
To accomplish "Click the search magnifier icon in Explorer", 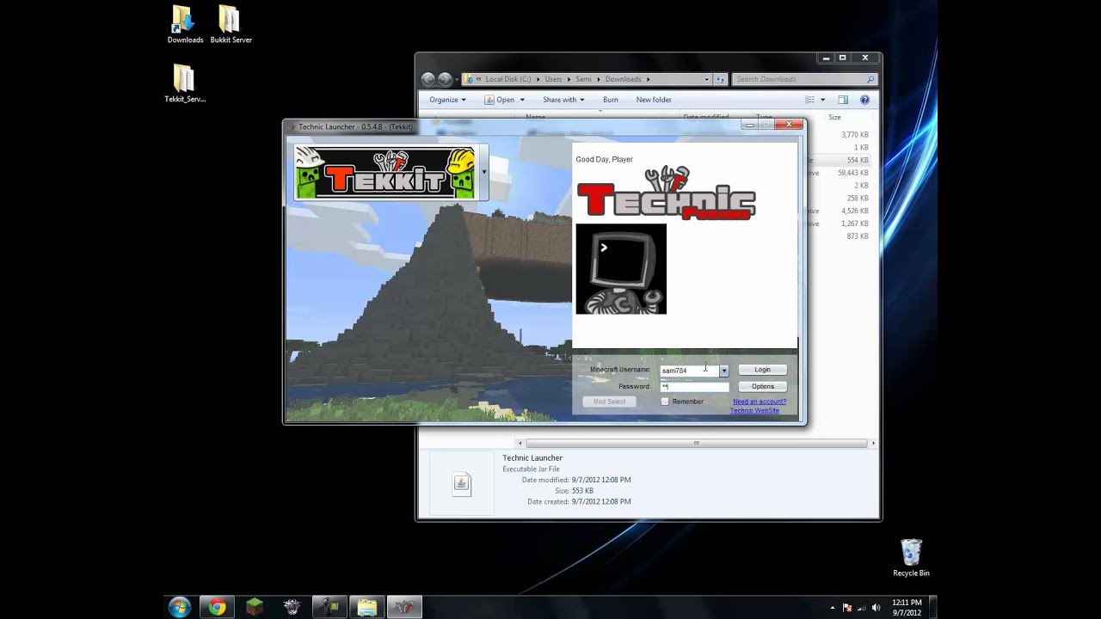I will (x=870, y=79).
